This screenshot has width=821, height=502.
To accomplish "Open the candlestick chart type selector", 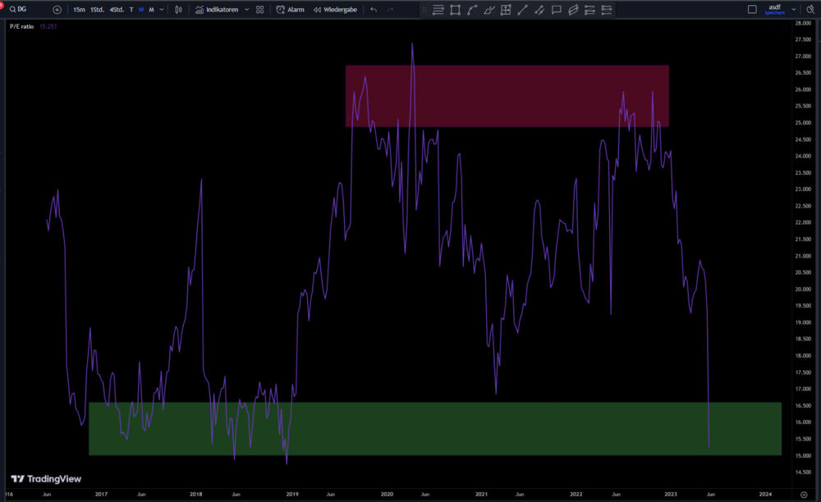I will click(178, 9).
